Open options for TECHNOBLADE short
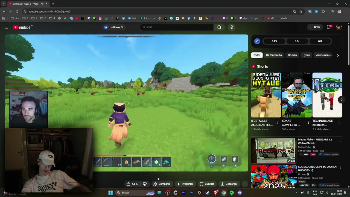350x197 pixels. point(339,122)
